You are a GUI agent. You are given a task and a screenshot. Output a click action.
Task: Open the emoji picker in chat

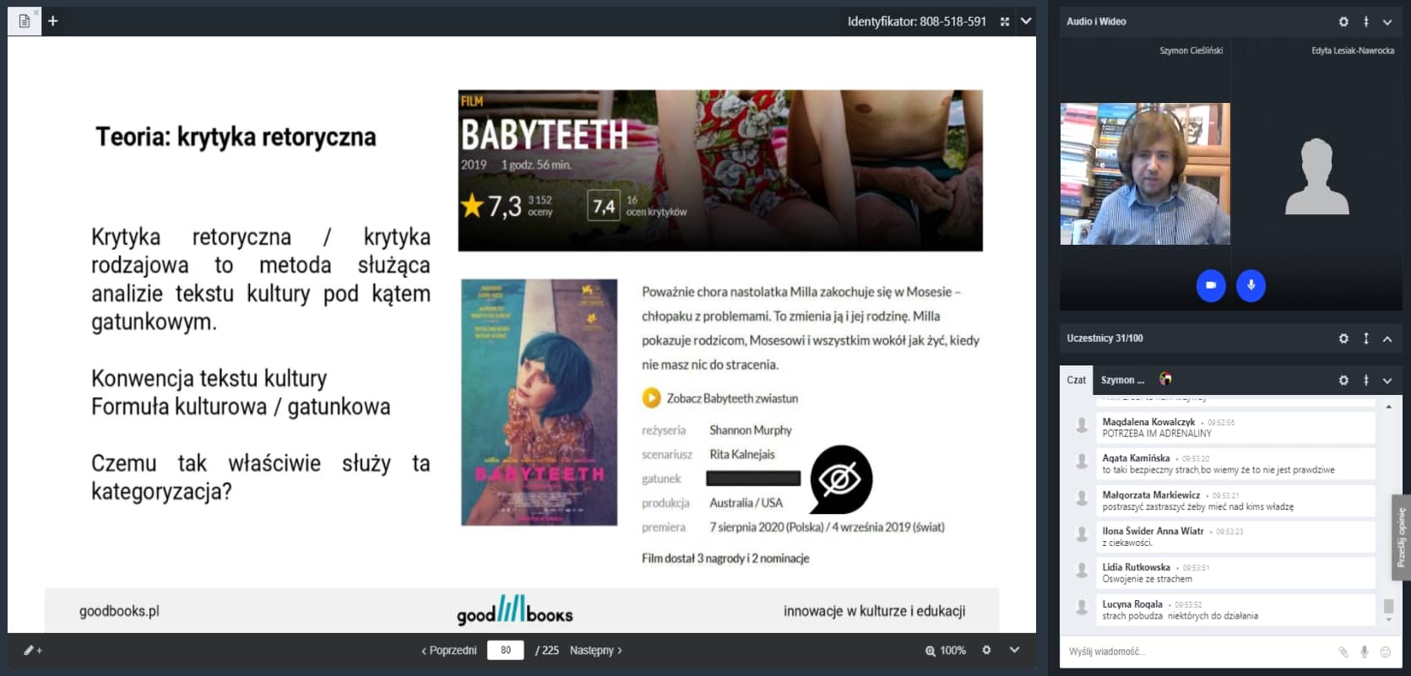click(1385, 652)
